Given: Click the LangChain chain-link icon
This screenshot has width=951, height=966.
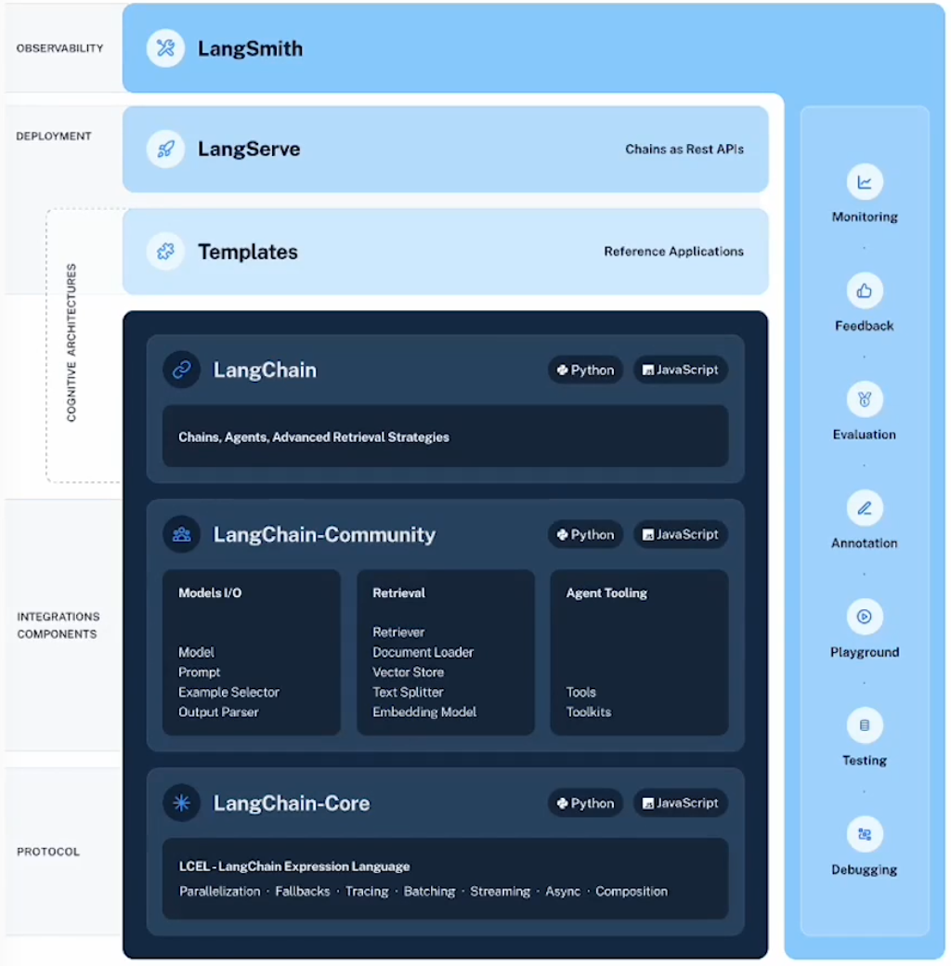Looking at the screenshot, I should [x=182, y=370].
